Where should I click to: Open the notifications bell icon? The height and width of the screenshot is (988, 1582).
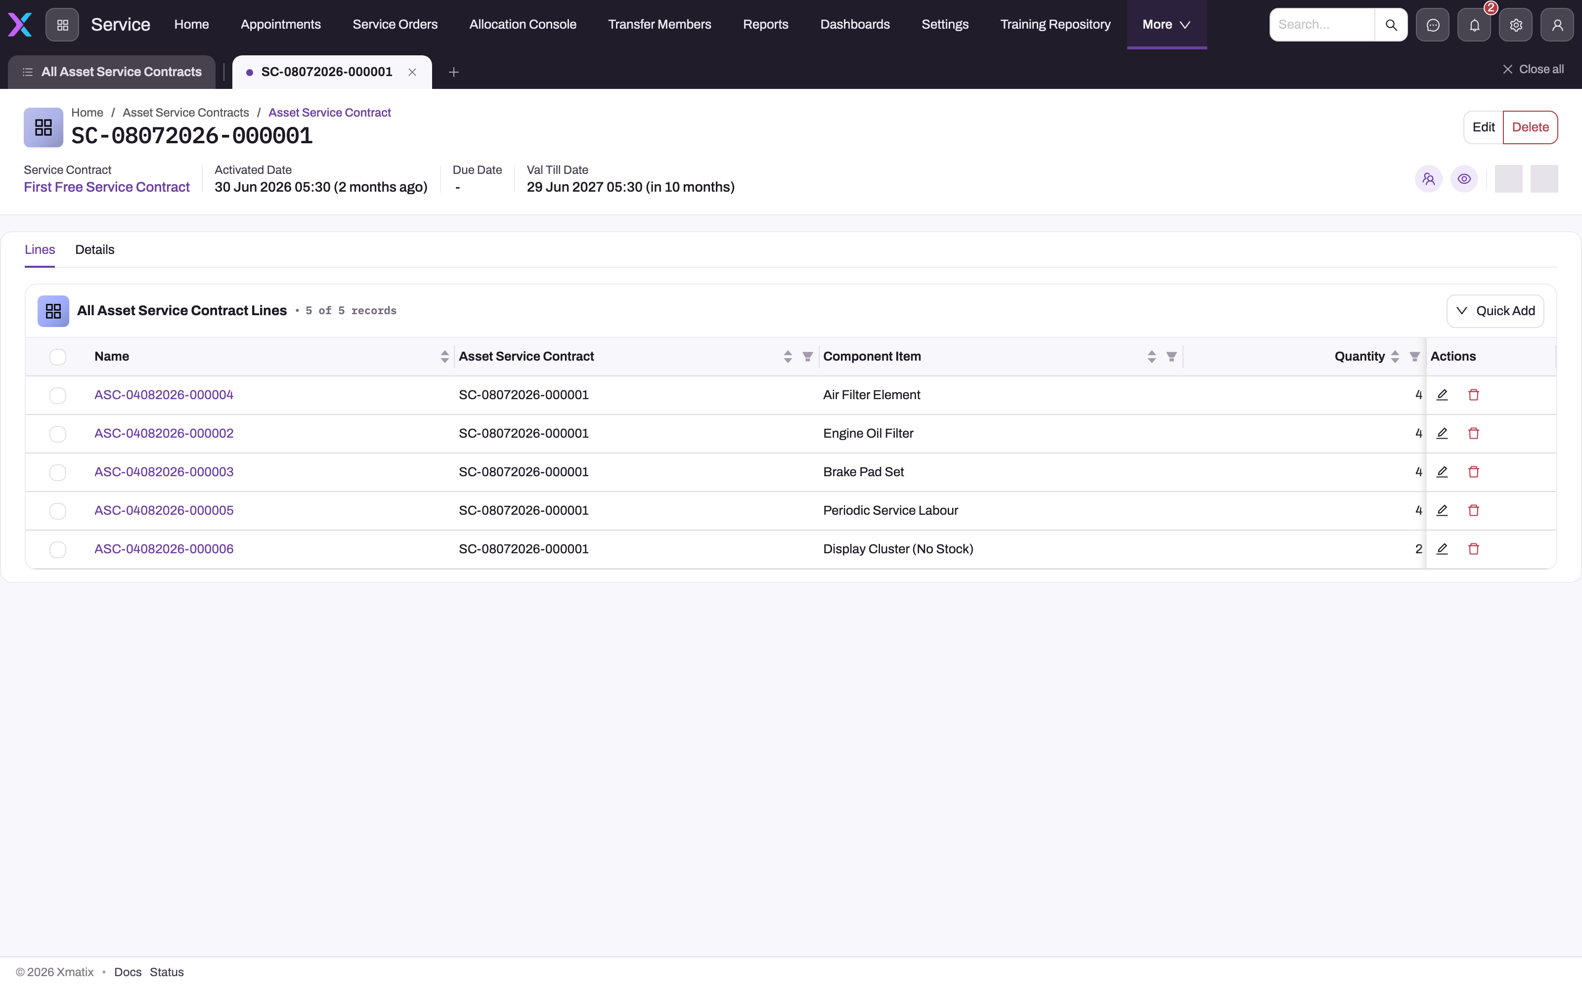[1474, 25]
